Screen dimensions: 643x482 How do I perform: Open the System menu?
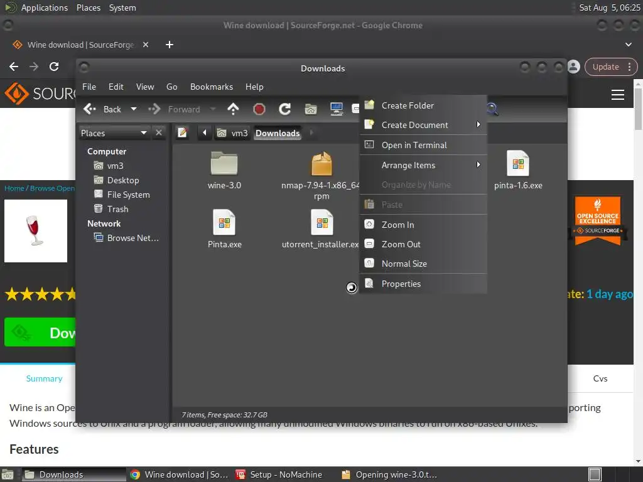122,8
